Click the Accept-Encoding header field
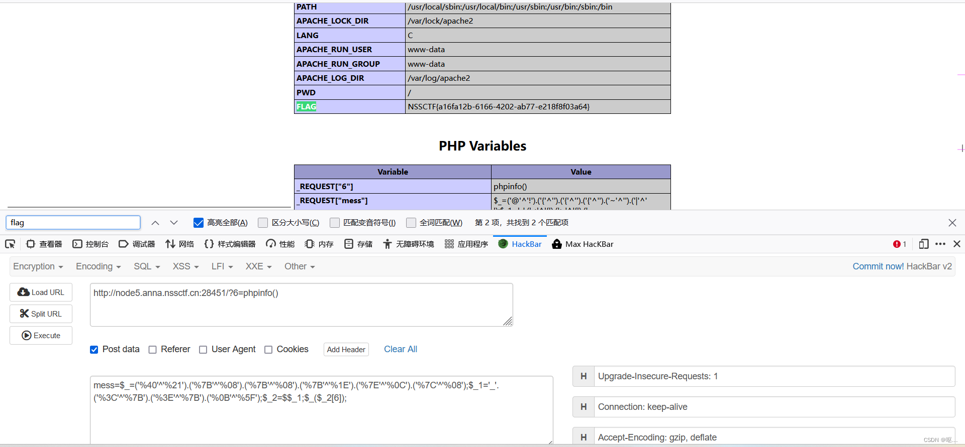Screen dimensions: 965x447 tap(775, 437)
